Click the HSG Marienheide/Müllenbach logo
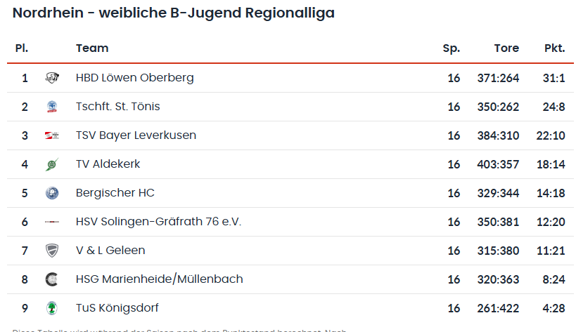 click(x=51, y=279)
